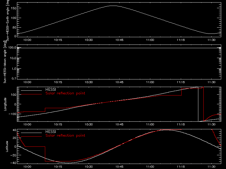Click the Latitude axis label
This screenshot has width=226, height=169.
click(x=7, y=146)
